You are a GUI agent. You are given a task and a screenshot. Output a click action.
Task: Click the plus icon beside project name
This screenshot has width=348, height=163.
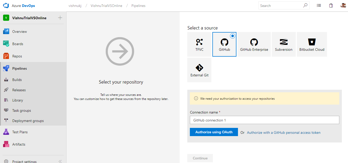pyautogui.click(x=60, y=18)
